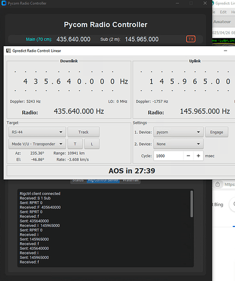
Task: Decrease cycle time with minus button
Action: tap(188, 156)
